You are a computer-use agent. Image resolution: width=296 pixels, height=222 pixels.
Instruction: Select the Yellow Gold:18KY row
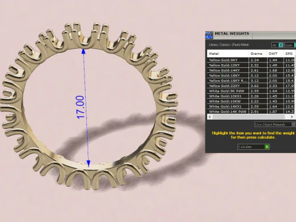[251, 75]
